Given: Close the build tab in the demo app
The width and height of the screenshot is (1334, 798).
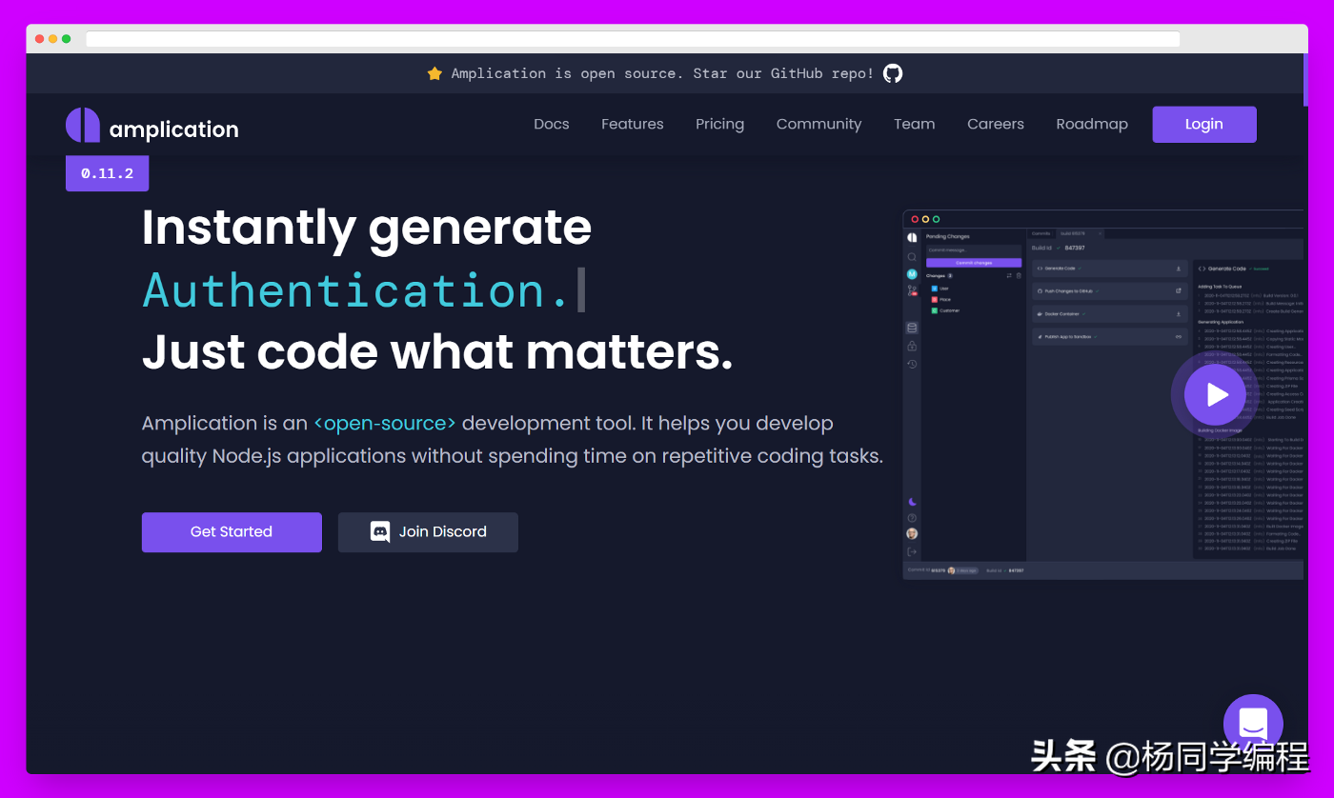Looking at the screenshot, I should [1101, 233].
